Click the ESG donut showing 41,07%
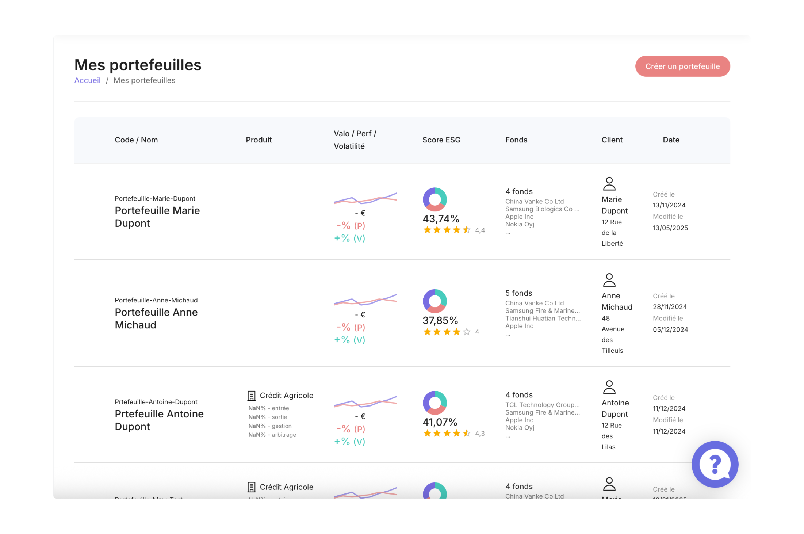The image size is (804, 534). 434,403
